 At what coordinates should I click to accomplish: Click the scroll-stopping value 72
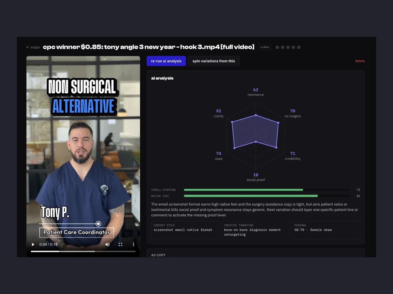(358, 190)
